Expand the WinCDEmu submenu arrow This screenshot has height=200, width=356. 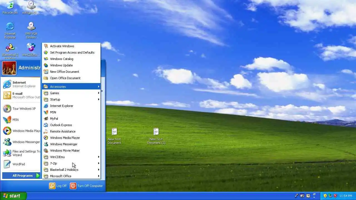98,157
